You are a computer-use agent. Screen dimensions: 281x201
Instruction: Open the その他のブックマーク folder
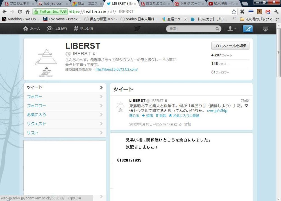click(x=259, y=19)
